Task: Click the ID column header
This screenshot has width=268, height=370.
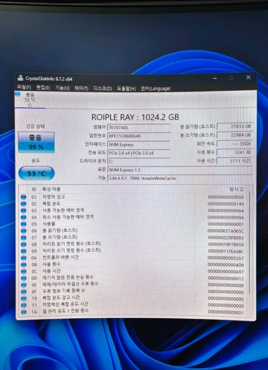Action: [x=34, y=189]
